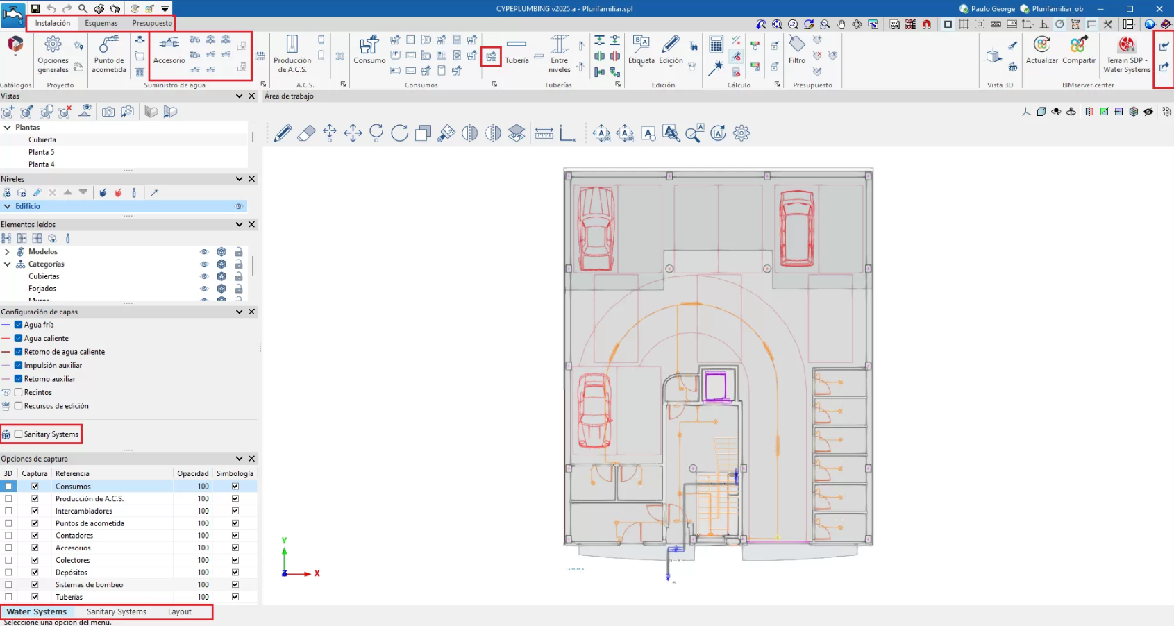The width and height of the screenshot is (1174, 626).
Task: Enable the Sanitary Systems checkbox
Action: click(19, 434)
